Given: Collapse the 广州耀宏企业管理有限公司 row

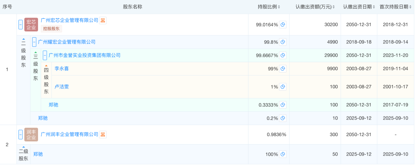Looking at the screenshot, I should coord(34,42).
